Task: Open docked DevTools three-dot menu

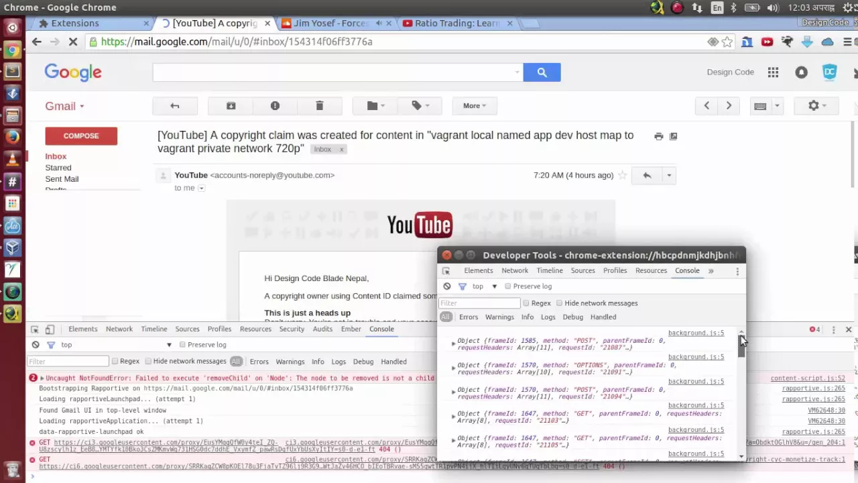Action: (833, 329)
